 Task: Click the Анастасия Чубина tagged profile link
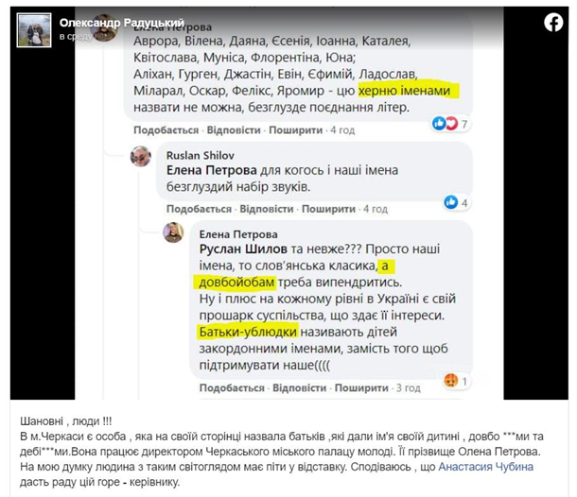486,467
